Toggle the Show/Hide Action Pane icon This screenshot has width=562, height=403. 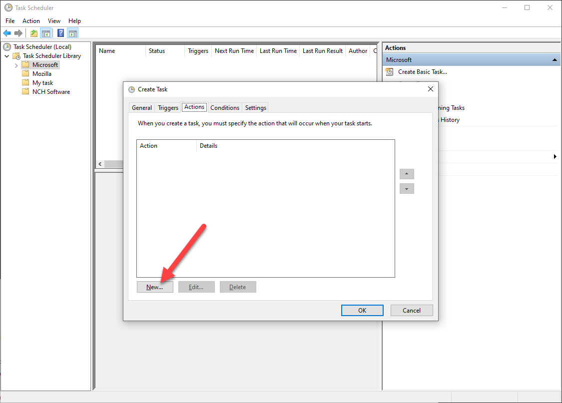click(73, 33)
